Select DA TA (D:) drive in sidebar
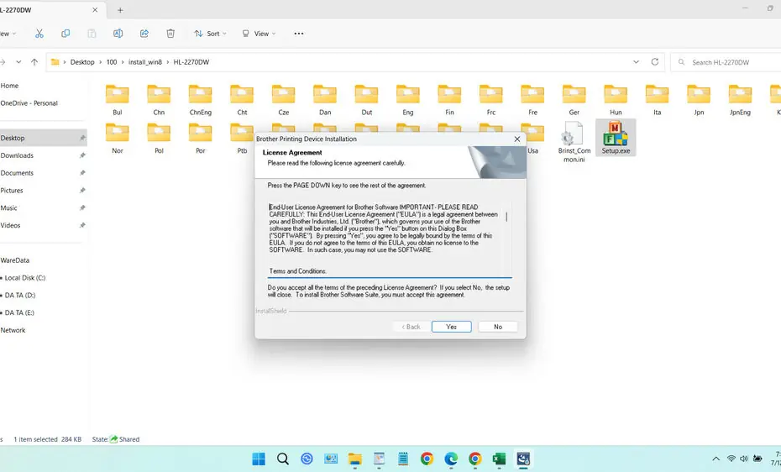Image resolution: width=781 pixels, height=472 pixels. tap(20, 296)
